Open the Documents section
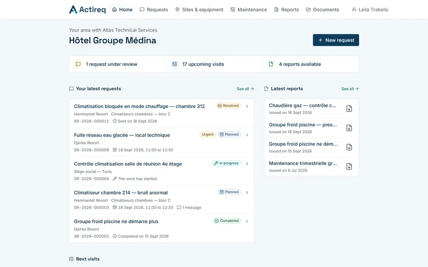The image size is (428, 267). [x=323, y=9]
